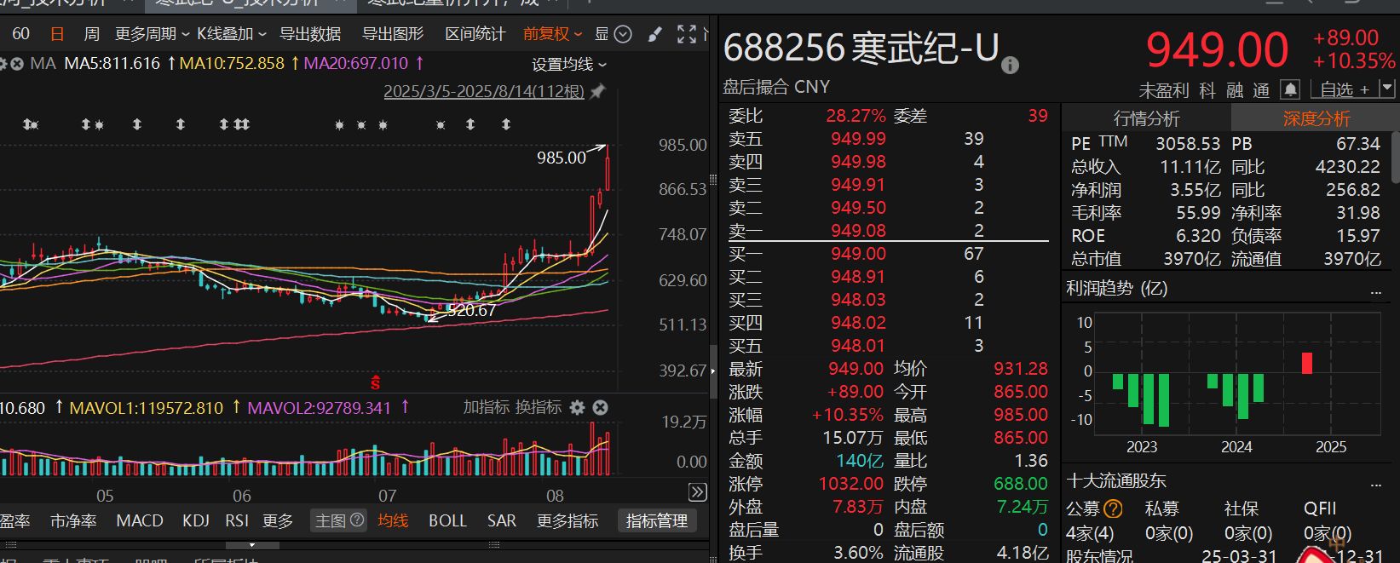This screenshot has height=563, width=1400.
Task: Close the volume indicator panel
Action: click(x=601, y=408)
